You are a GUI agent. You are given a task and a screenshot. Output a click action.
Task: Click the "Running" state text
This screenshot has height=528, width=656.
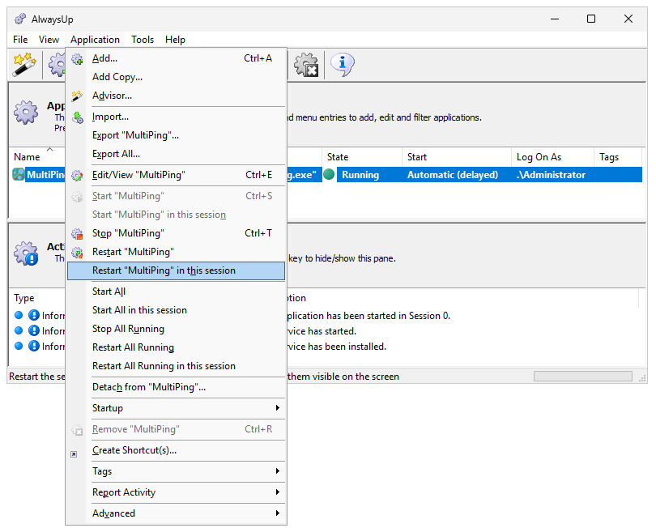tap(360, 175)
